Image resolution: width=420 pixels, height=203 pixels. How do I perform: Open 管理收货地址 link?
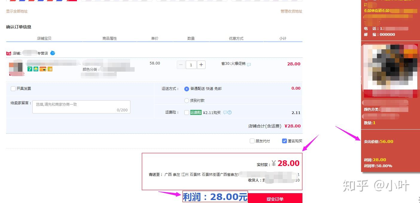291,11
